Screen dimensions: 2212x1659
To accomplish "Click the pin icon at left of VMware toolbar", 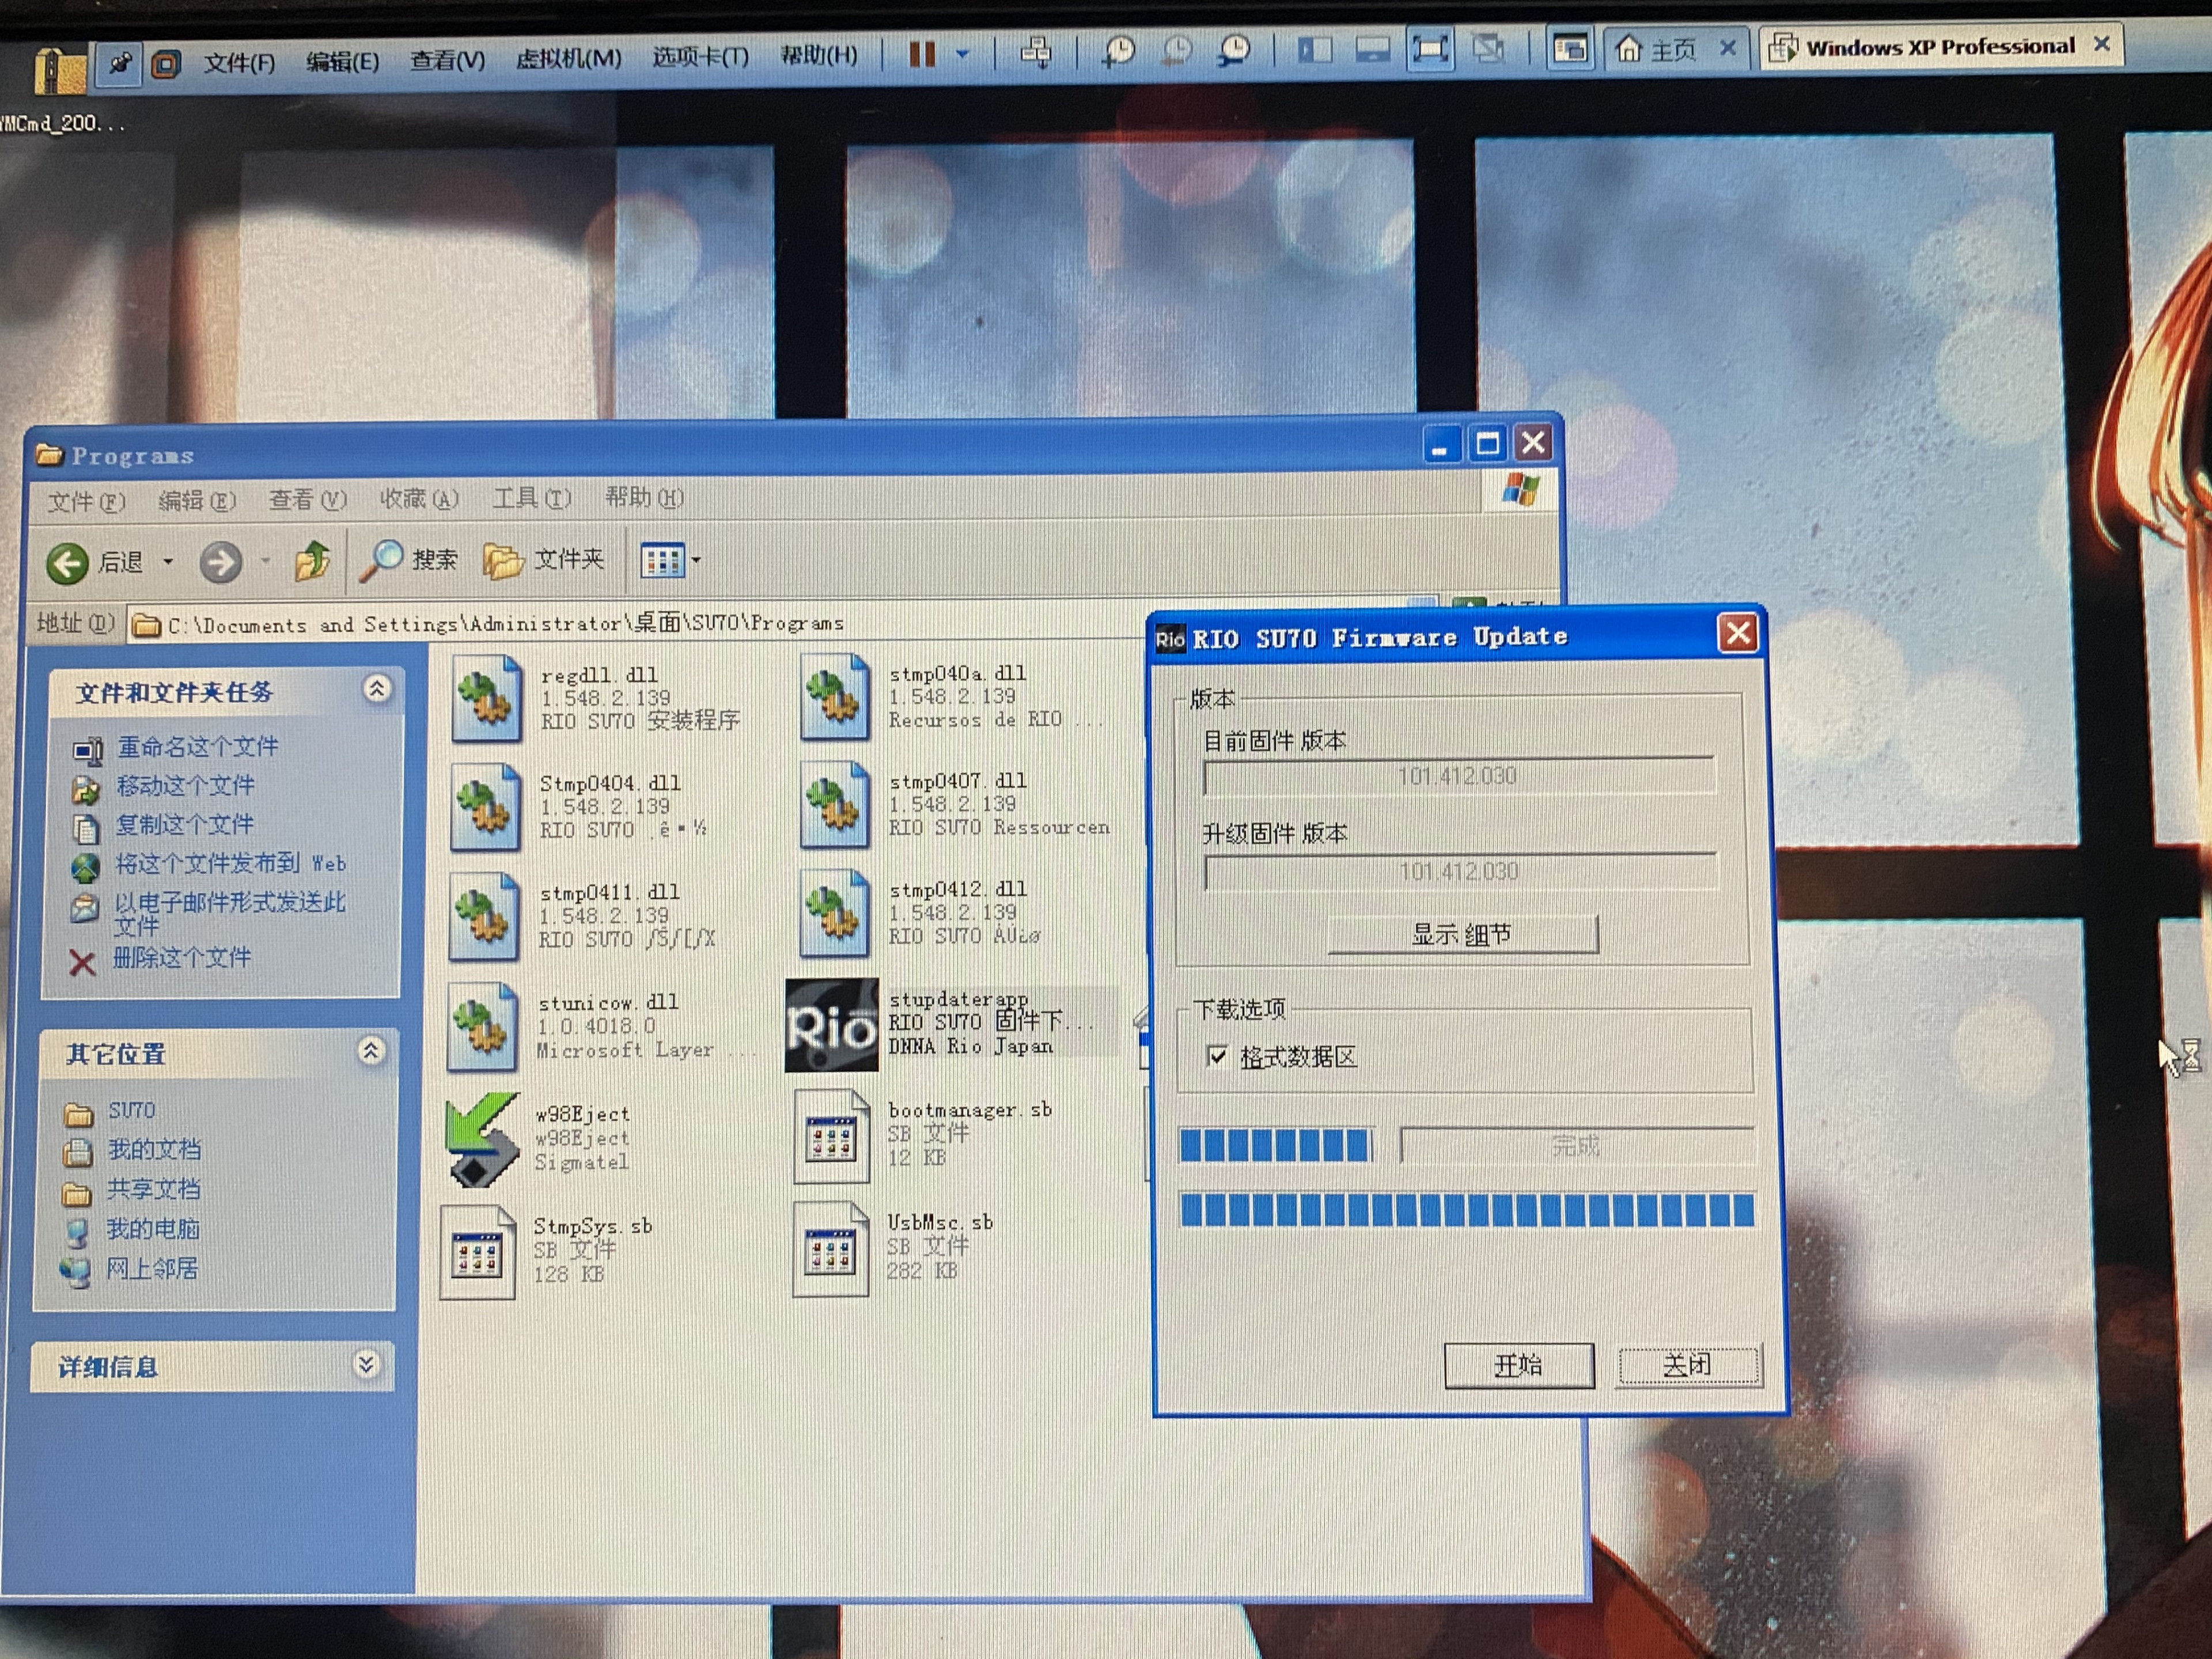I will tap(119, 65).
